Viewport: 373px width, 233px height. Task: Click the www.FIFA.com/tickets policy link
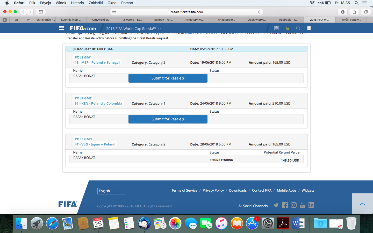point(201,34)
